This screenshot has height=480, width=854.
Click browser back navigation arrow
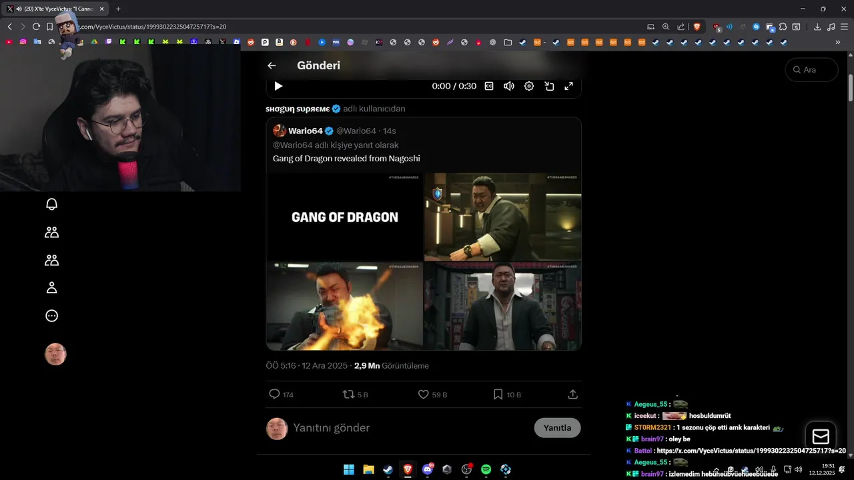9,27
